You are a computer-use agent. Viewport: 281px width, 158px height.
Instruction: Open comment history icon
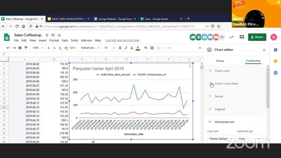[242, 37]
